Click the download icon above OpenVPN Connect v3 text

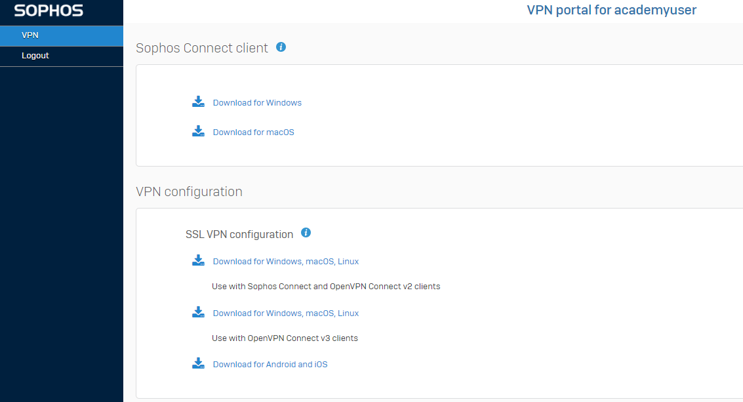(x=198, y=312)
